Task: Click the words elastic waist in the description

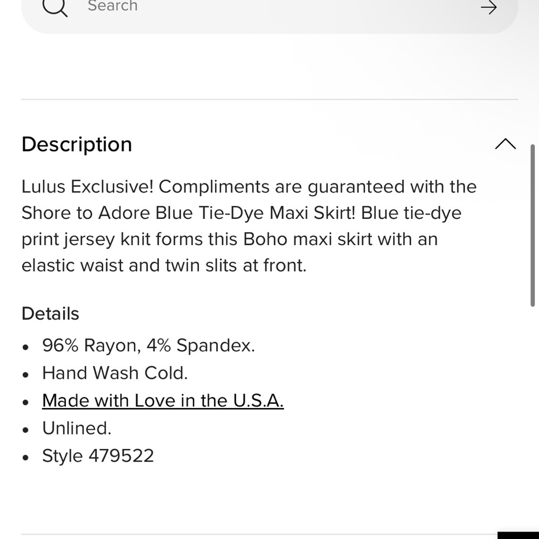Action: click(x=72, y=266)
